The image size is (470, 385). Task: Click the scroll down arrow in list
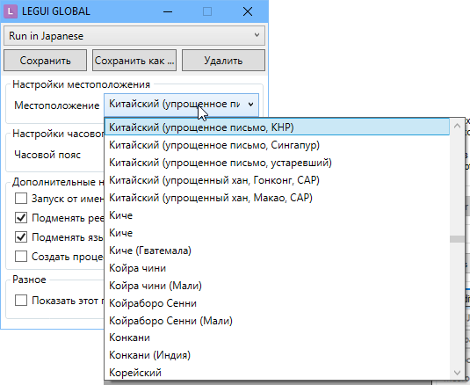tap(457, 373)
